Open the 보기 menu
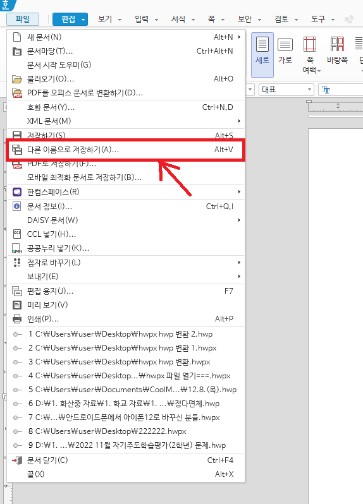Viewport: 363px width, 504px height. [x=105, y=20]
